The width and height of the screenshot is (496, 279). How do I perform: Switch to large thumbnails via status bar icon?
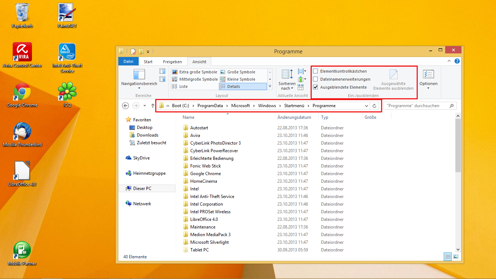(455, 256)
